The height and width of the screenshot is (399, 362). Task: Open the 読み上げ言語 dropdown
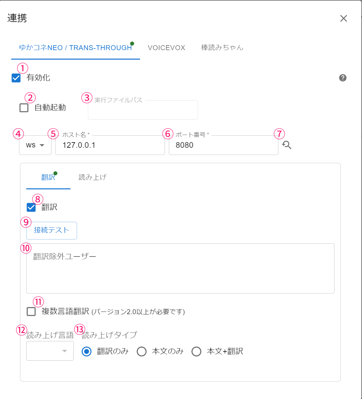tap(50, 351)
